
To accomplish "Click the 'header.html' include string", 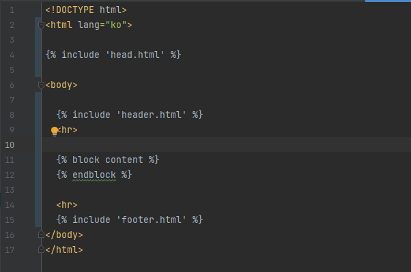I will (x=152, y=115).
